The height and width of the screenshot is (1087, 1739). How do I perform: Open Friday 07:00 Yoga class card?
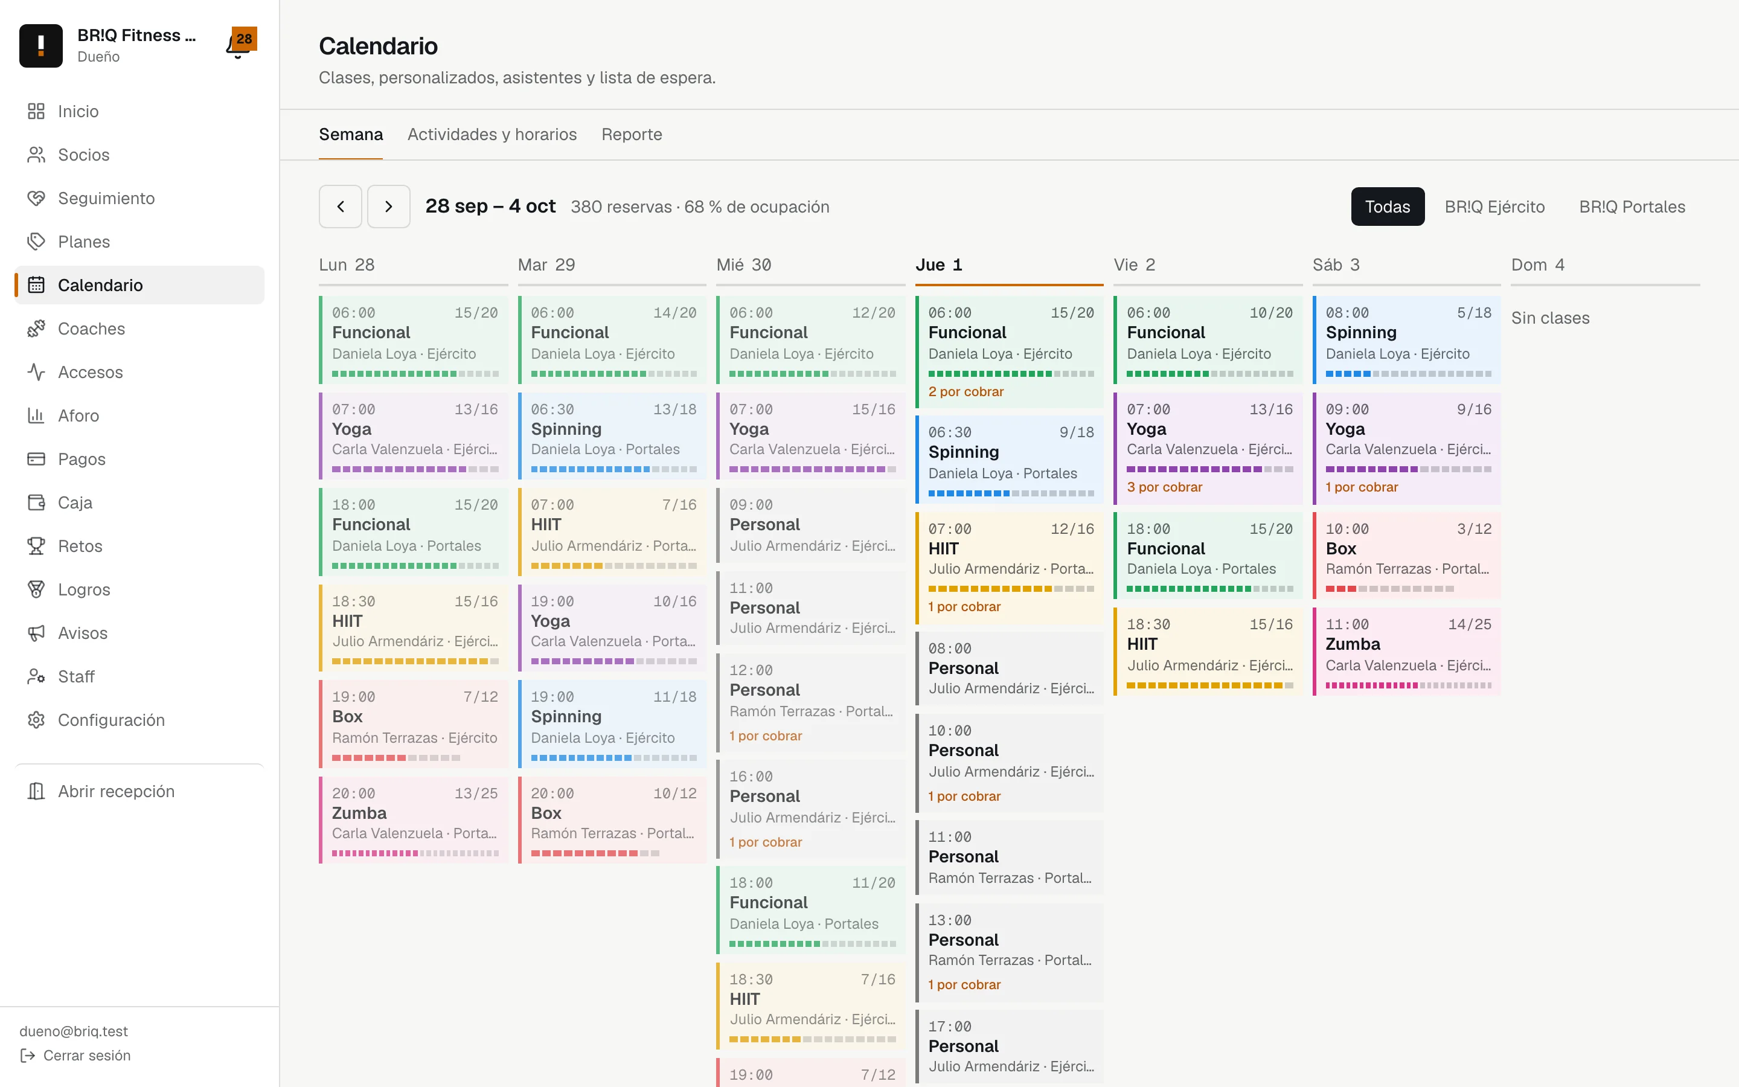[1208, 448]
